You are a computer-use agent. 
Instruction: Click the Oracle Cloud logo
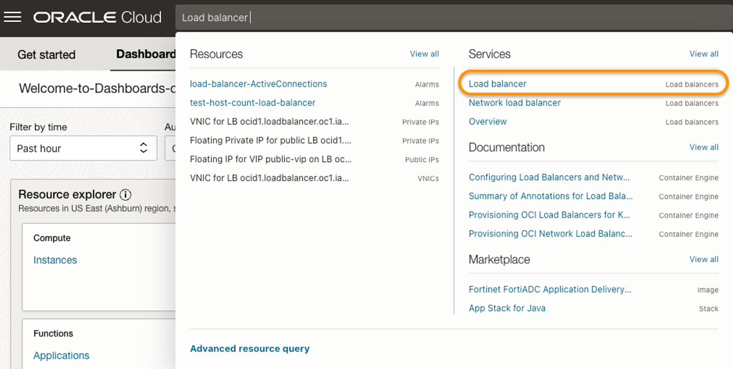pos(98,17)
